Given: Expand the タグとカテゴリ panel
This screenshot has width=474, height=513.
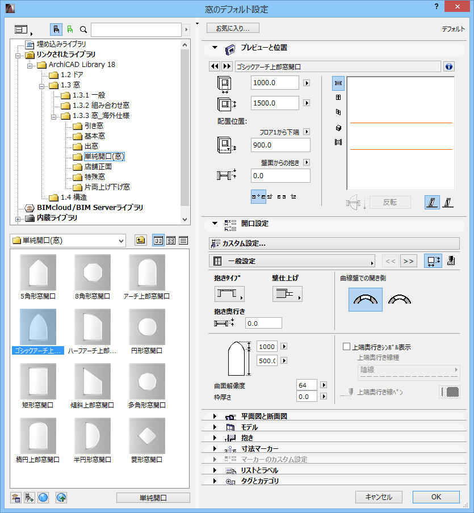Looking at the screenshot, I should click(x=215, y=481).
